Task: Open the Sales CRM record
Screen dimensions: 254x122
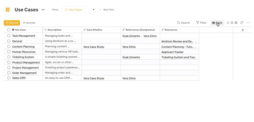Action: coord(19,78)
